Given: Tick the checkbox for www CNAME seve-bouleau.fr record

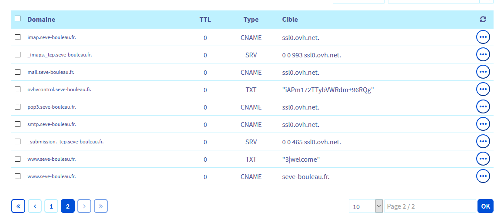Looking at the screenshot, I should click(x=18, y=176).
